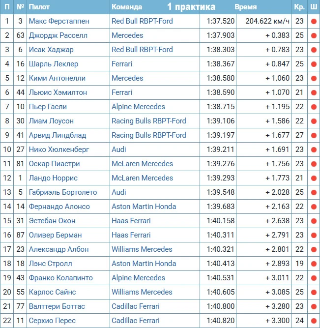
Task: Click red tyre dot in Исак Хаджар row
Action: pyautogui.click(x=314, y=50)
